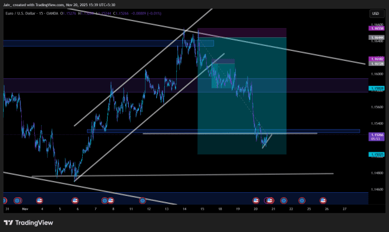Click the close price value C1.15266
Viewport: 389px width, 232px height.
[x=121, y=14]
